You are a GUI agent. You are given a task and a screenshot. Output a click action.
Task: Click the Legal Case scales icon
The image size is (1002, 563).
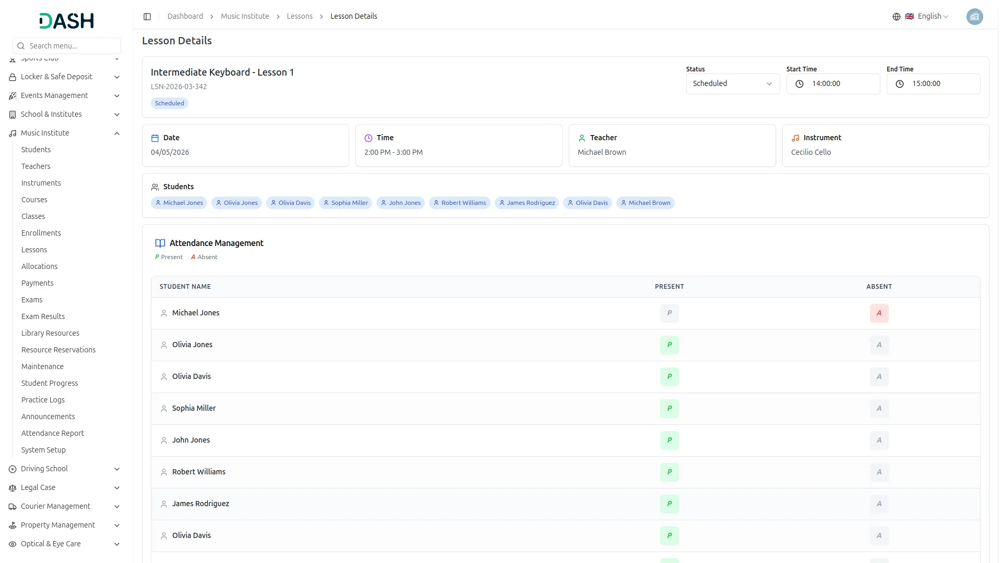point(13,488)
